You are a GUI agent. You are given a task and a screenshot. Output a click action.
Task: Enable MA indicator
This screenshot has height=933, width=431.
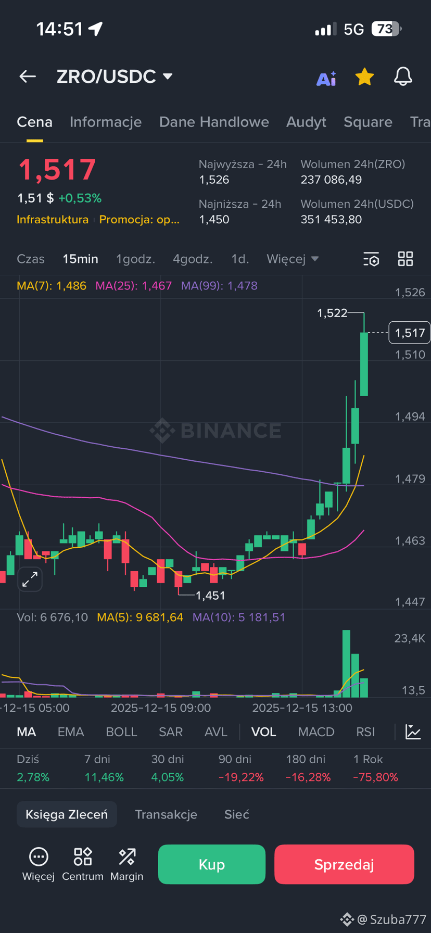27,732
